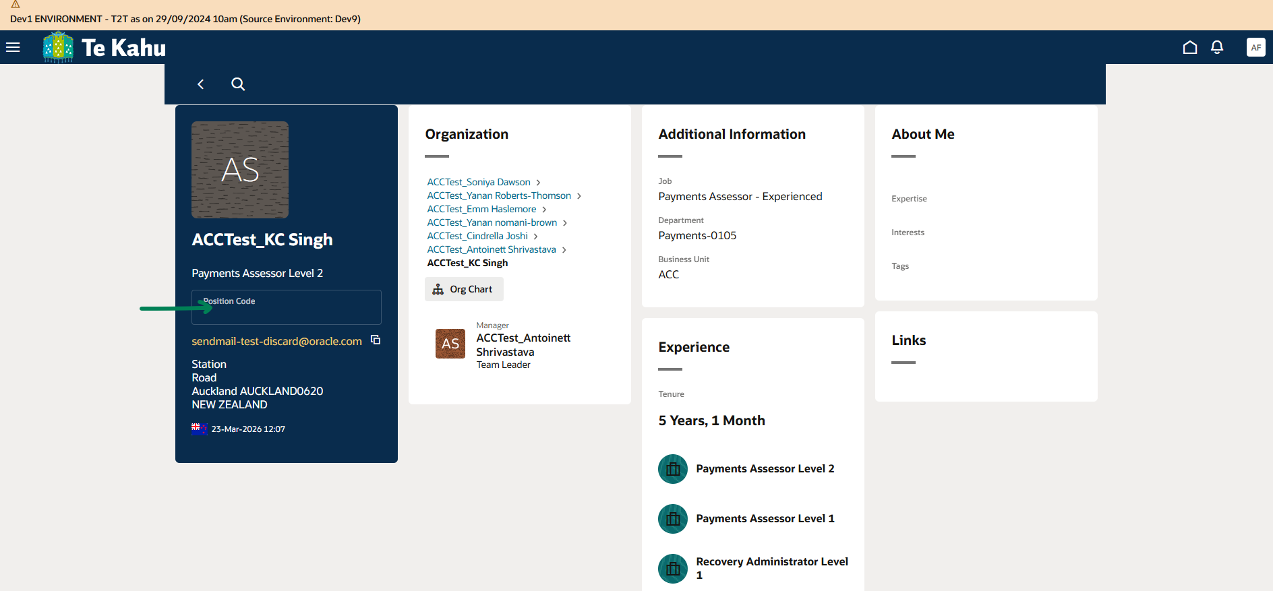
Task: Click the ACC business unit value
Action: click(668, 274)
